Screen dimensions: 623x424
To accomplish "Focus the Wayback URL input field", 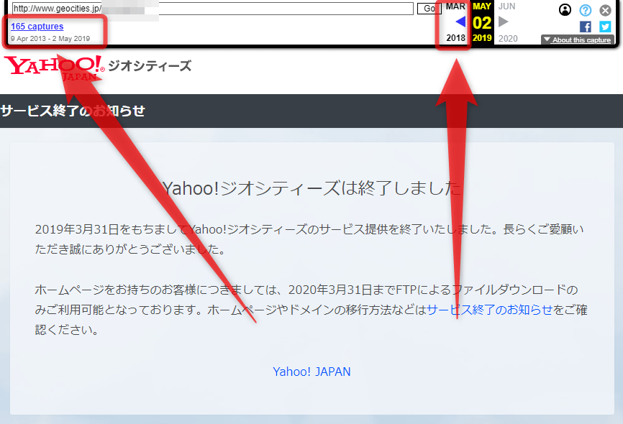I will pos(212,9).
